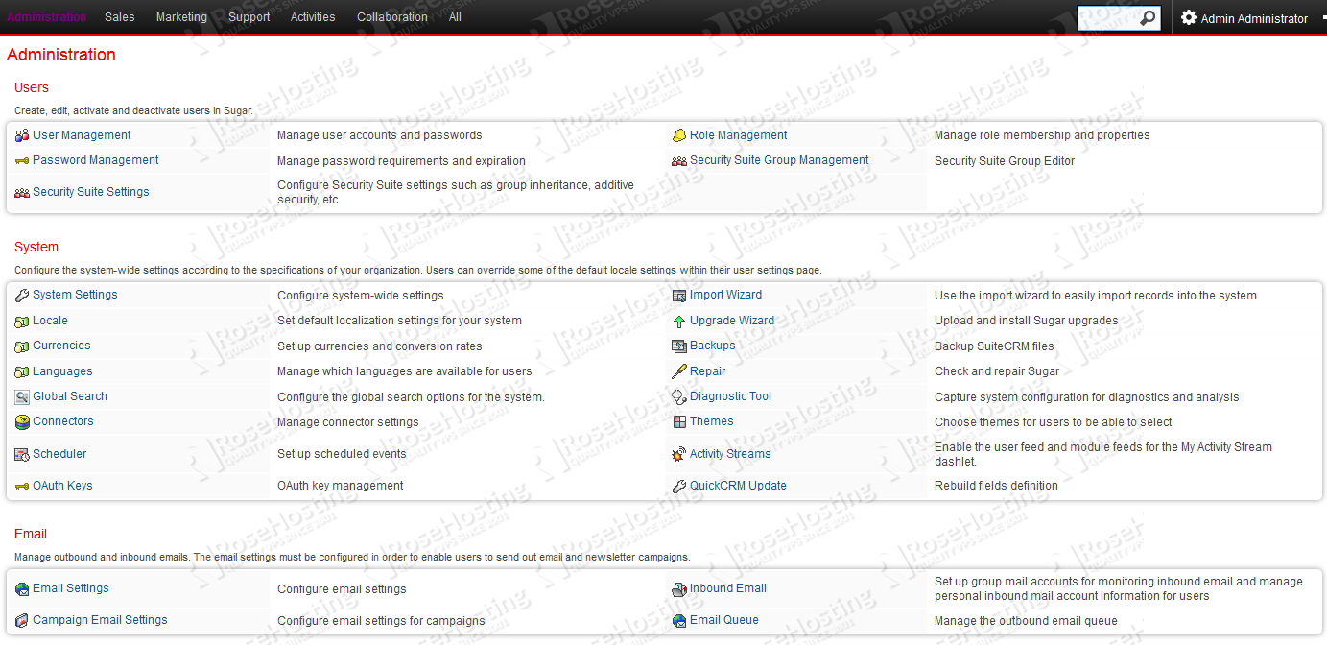This screenshot has width=1327, height=645.
Task: Open the Languages link
Action: pos(62,371)
